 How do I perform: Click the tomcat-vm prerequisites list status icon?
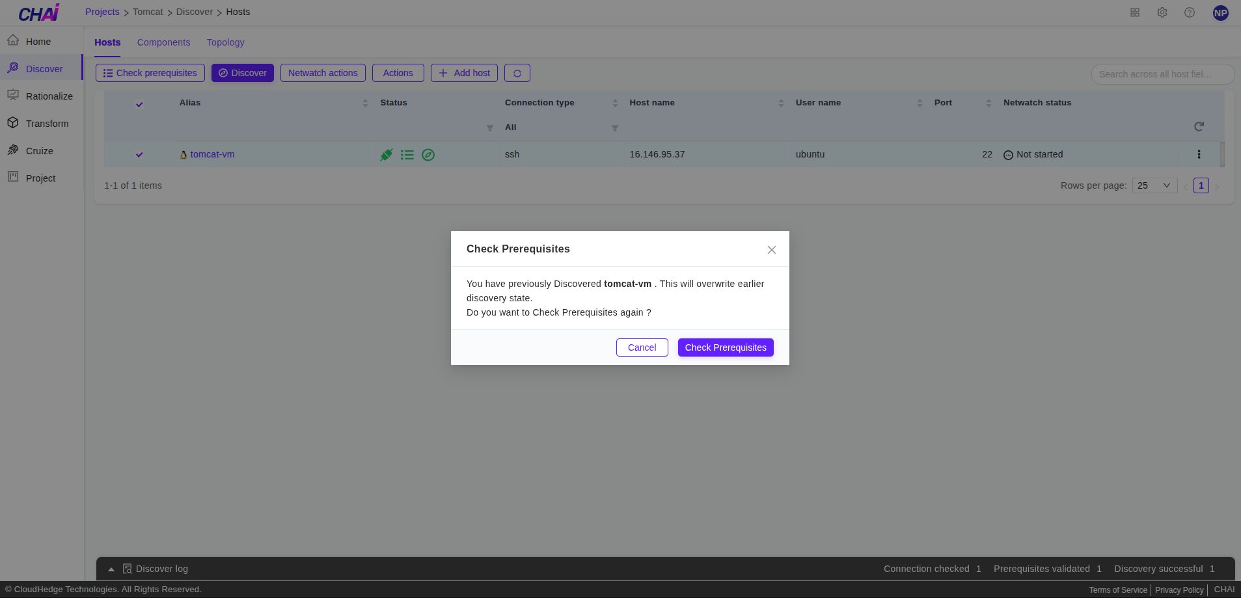pos(407,155)
